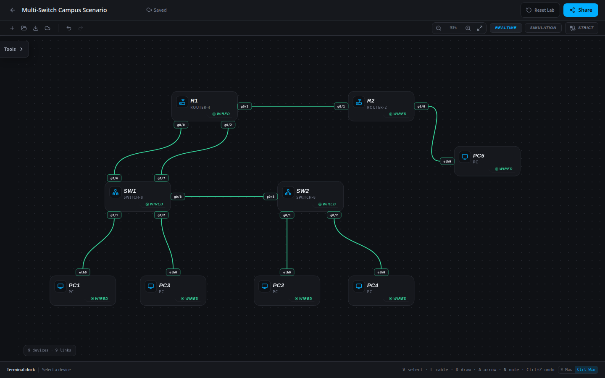Viewport: 605px width, 378px height.
Task: Click SW1 port g0/8
Action: [178, 197]
